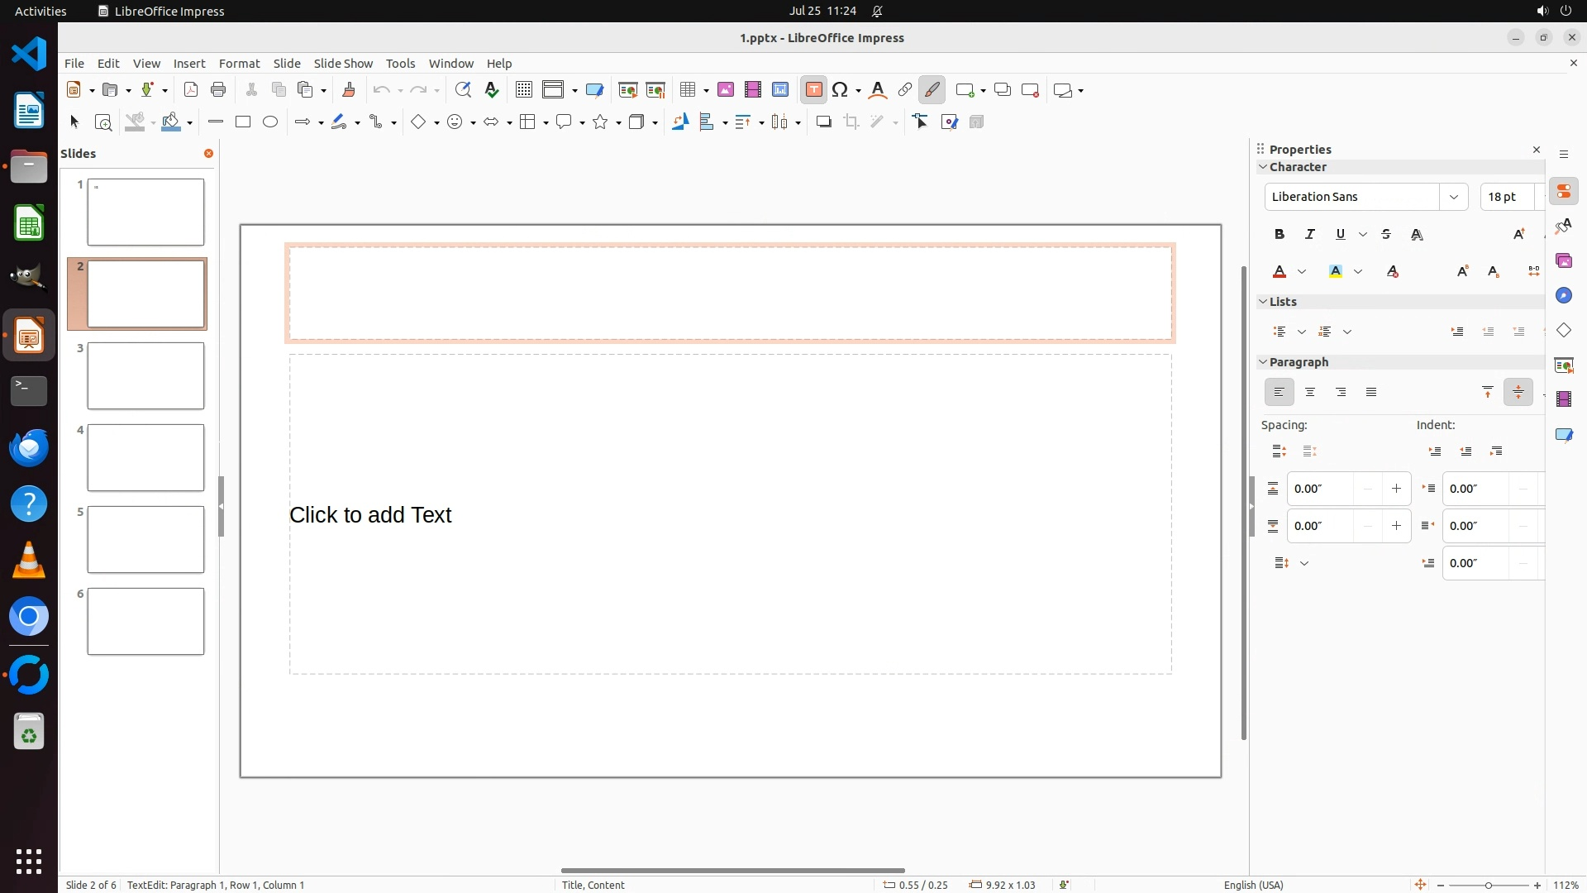The width and height of the screenshot is (1587, 893).
Task: Toggle Bold in Character panel
Action: (x=1280, y=235)
